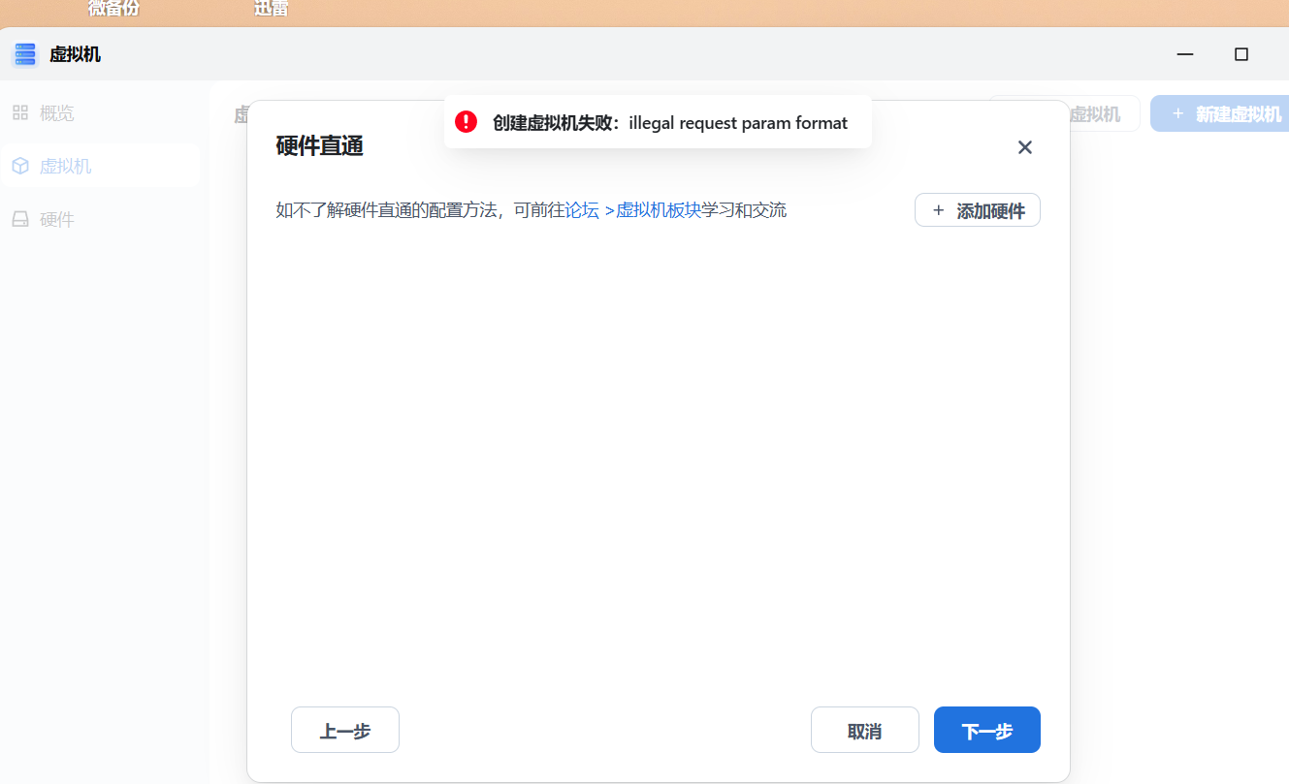
Task: Proceed by clicking 下一步
Action: (986, 730)
